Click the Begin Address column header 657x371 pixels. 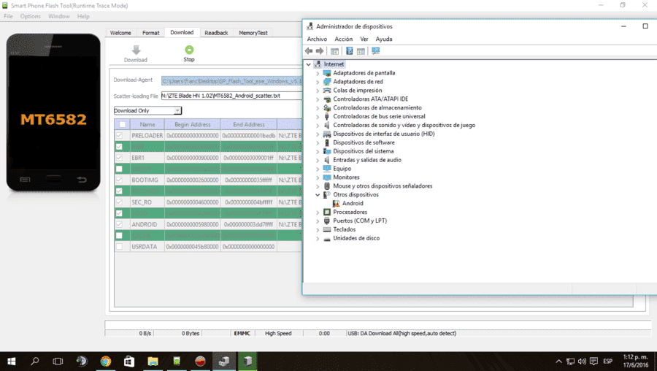[x=192, y=124]
